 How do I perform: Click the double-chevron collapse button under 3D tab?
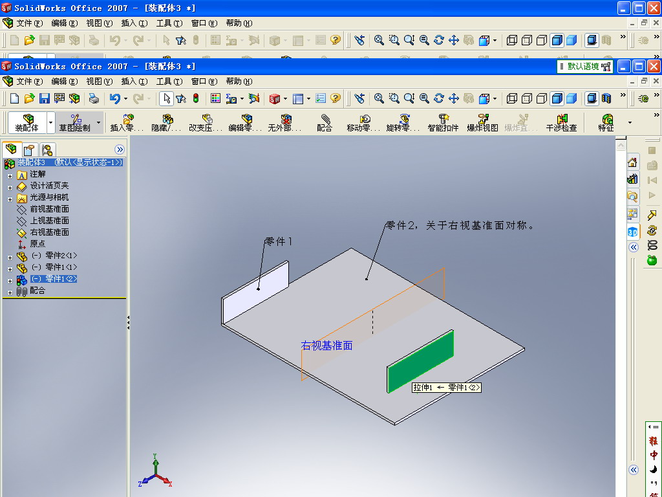634,247
